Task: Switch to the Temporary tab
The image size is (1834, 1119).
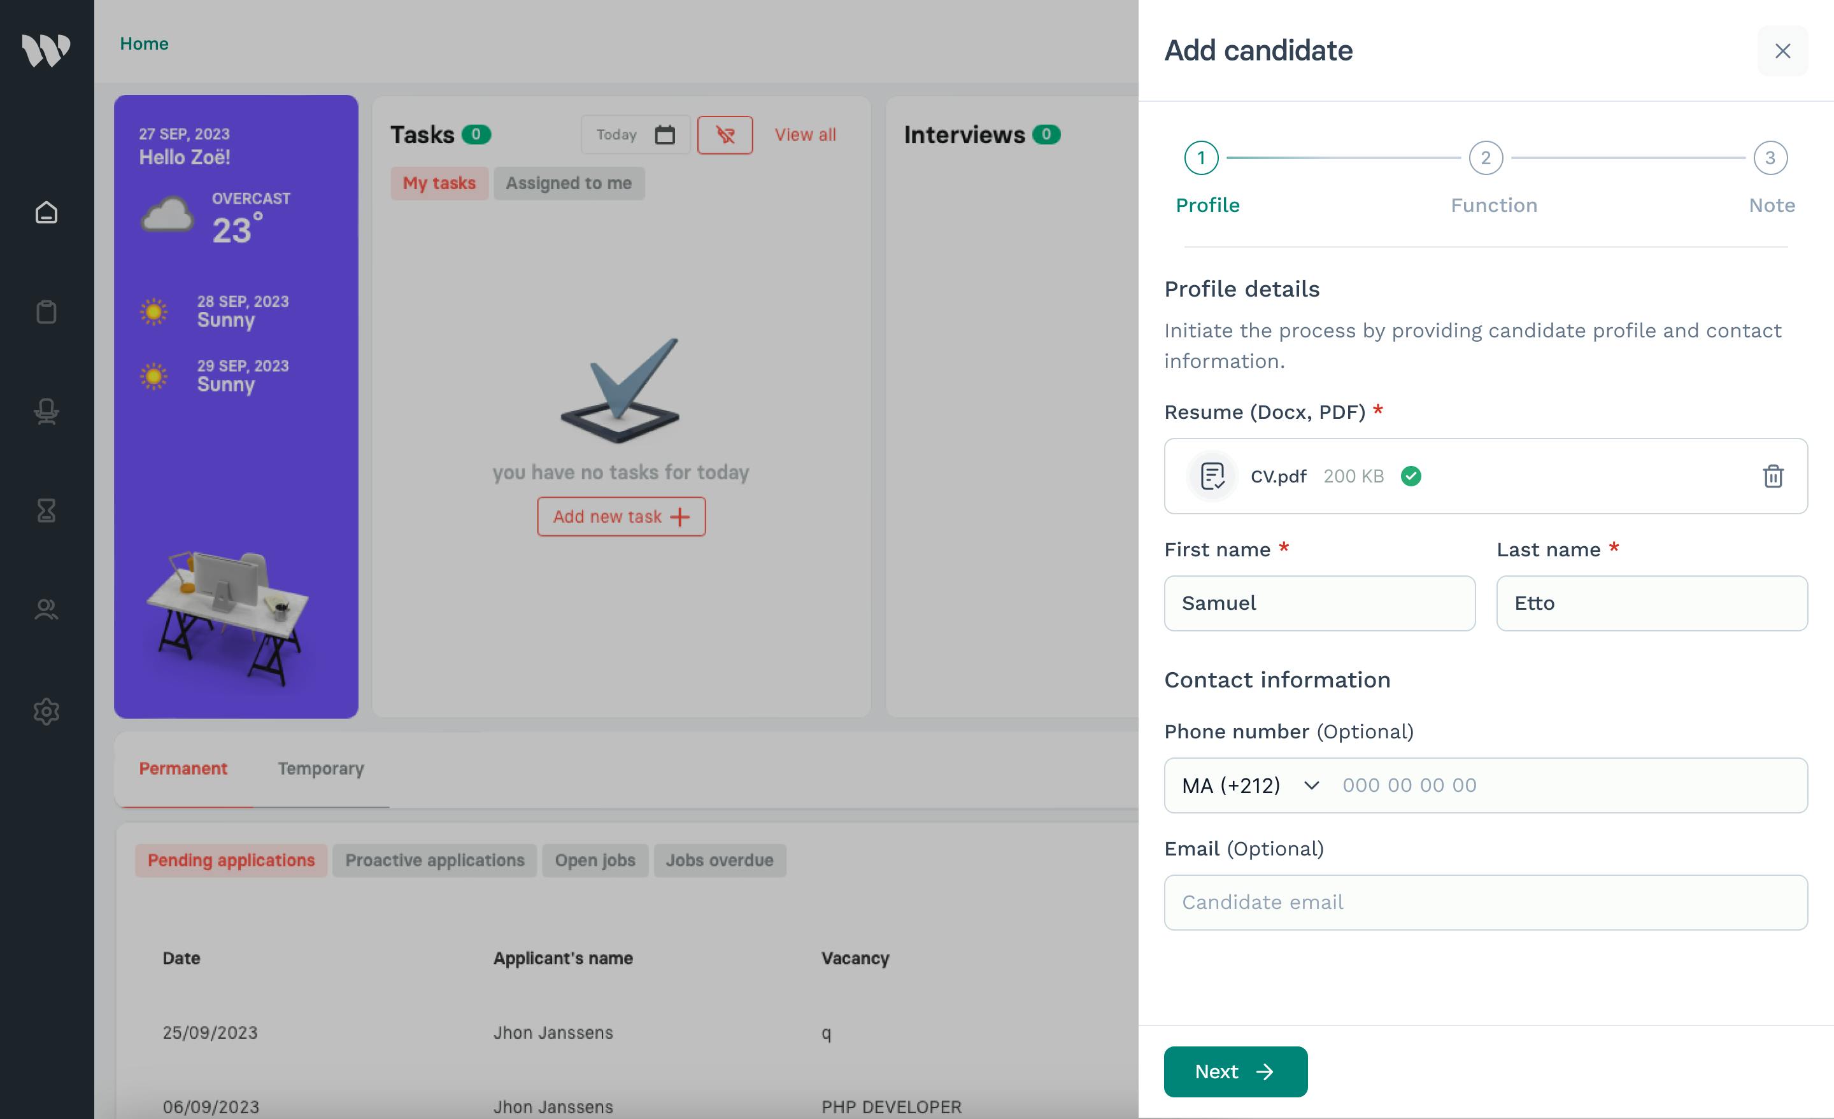Action: point(321,768)
